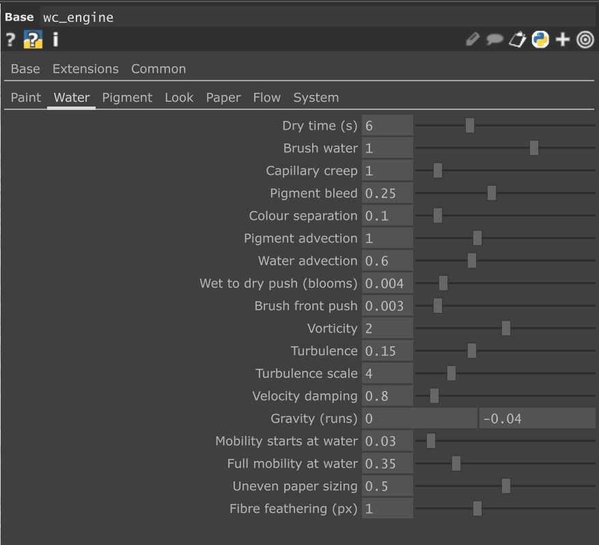This screenshot has height=545, width=599.
Task: Go to the Paper tab
Action: [x=223, y=98]
